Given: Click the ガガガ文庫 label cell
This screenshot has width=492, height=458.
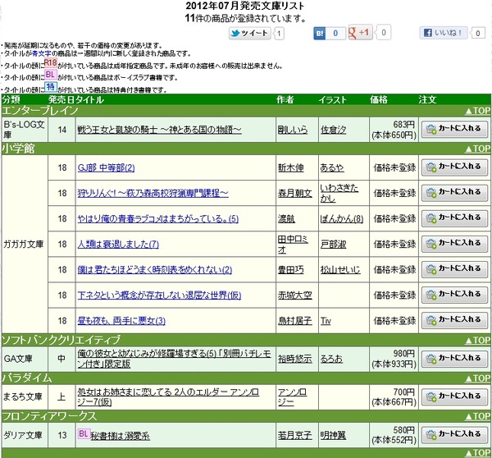Looking at the screenshot, I should 25,244.
